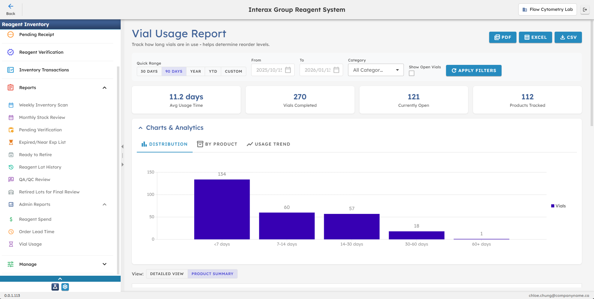Export the report as CSV
The image size is (594, 299).
click(x=568, y=37)
